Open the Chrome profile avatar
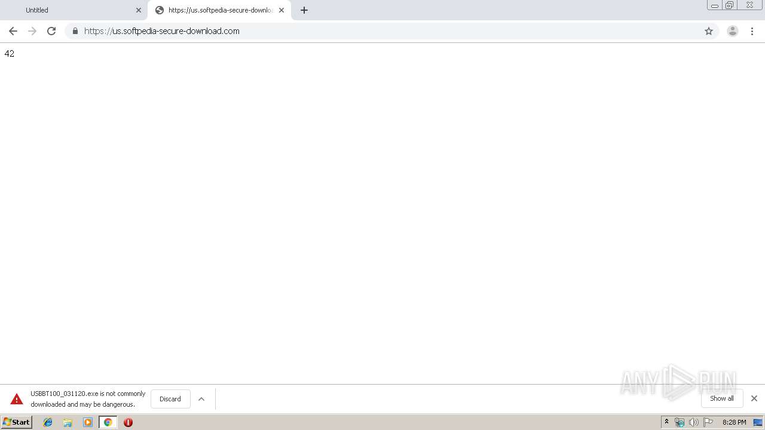765x430 pixels. tap(733, 31)
